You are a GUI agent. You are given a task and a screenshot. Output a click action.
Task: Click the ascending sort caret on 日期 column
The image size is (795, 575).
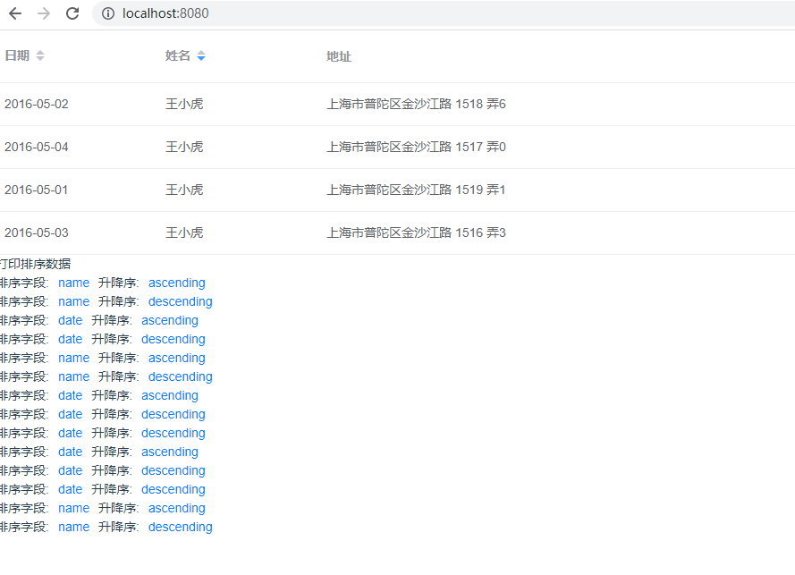[x=38, y=52]
